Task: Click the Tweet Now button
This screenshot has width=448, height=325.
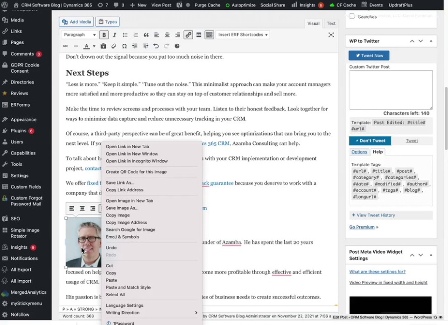Action: (369, 55)
